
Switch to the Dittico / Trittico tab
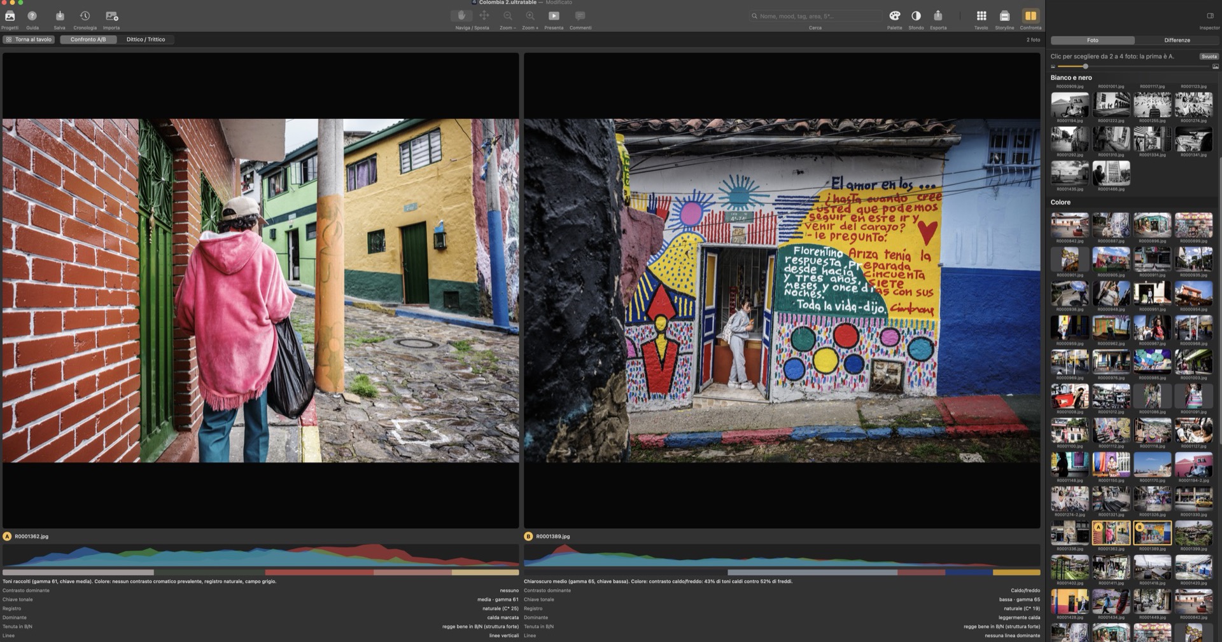point(146,39)
